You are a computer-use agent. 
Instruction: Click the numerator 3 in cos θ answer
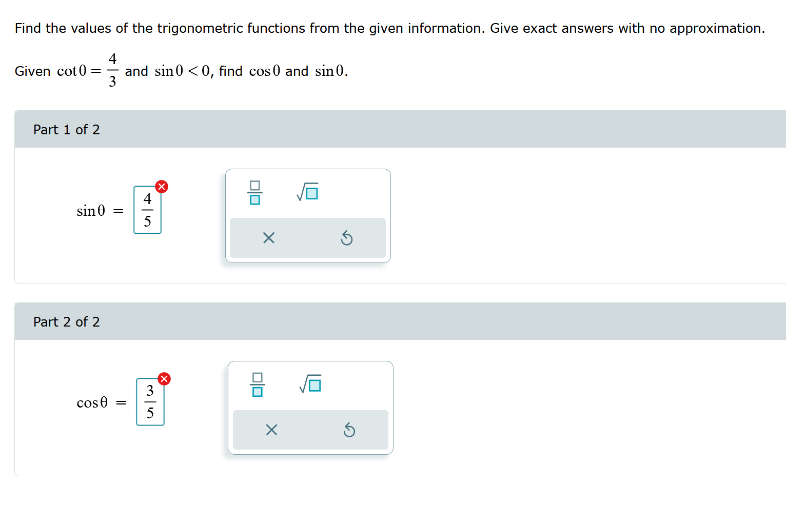(150, 391)
